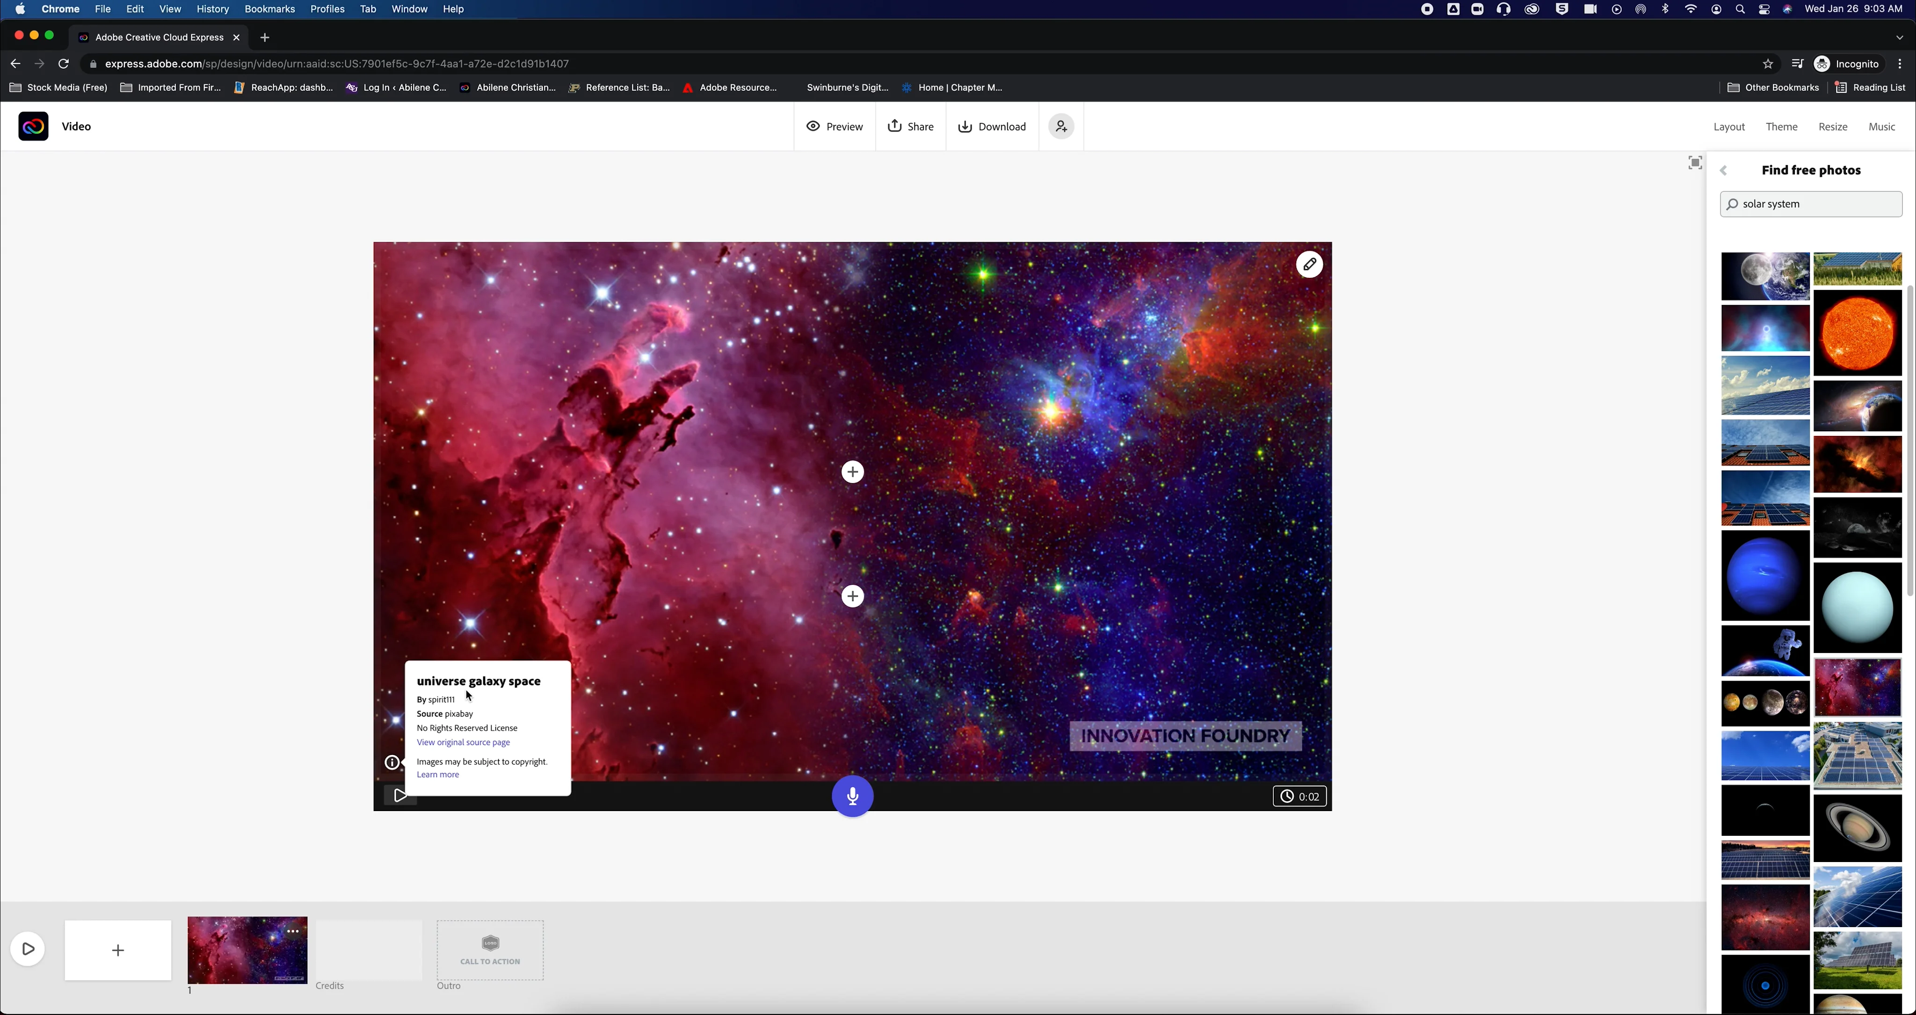This screenshot has width=1916, height=1015.
Task: Go back using the Find free photos arrow
Action: 1724,171
